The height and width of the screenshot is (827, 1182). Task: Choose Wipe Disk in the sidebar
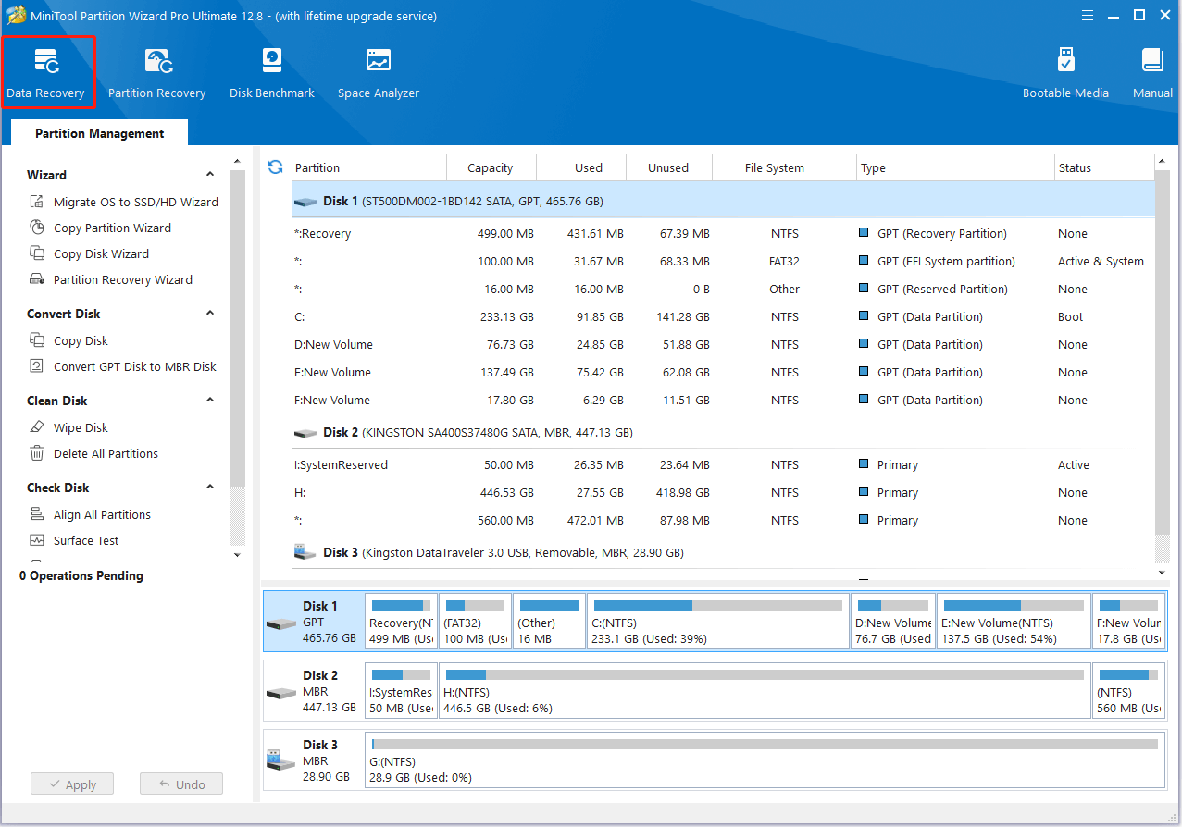[81, 427]
